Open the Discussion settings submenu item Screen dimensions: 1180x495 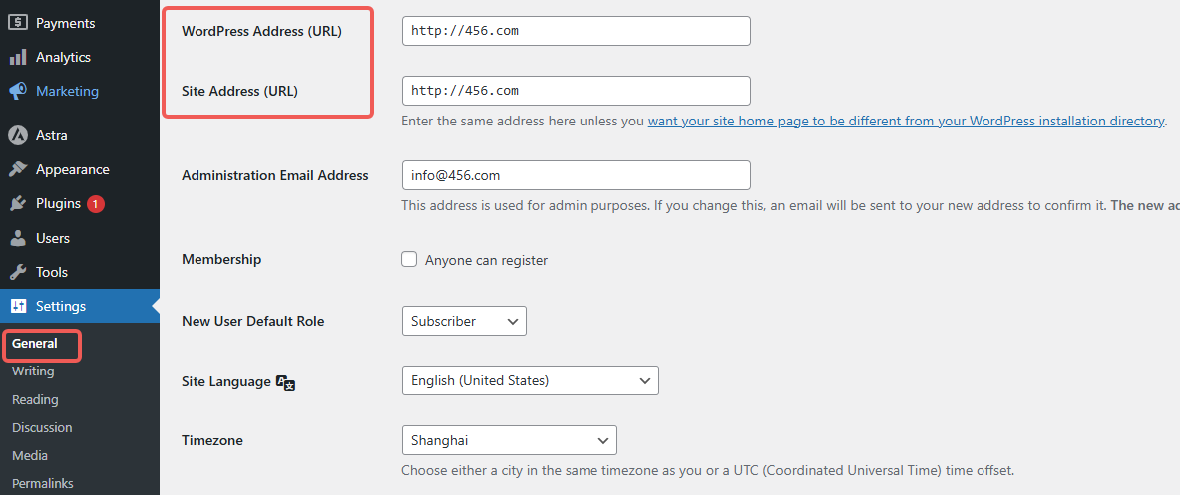tap(42, 427)
